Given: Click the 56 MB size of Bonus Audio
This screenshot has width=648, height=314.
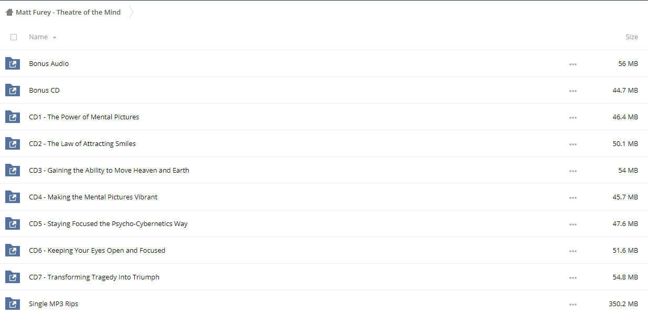Looking at the screenshot, I should 628,63.
